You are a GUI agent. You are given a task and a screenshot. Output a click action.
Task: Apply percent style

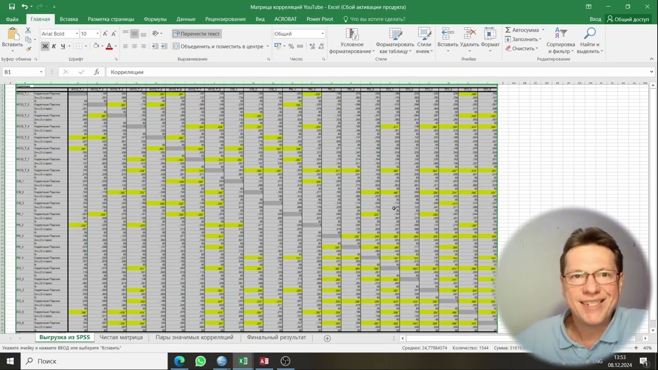tap(291, 46)
